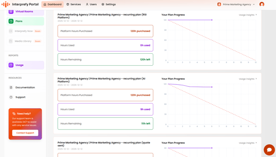This screenshot has width=276, height=157.
Task: Open the Services menu
Action: [x=74, y=5]
